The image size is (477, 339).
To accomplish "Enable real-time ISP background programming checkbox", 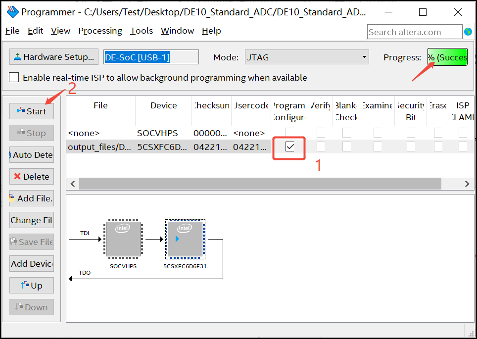I will click(x=14, y=78).
